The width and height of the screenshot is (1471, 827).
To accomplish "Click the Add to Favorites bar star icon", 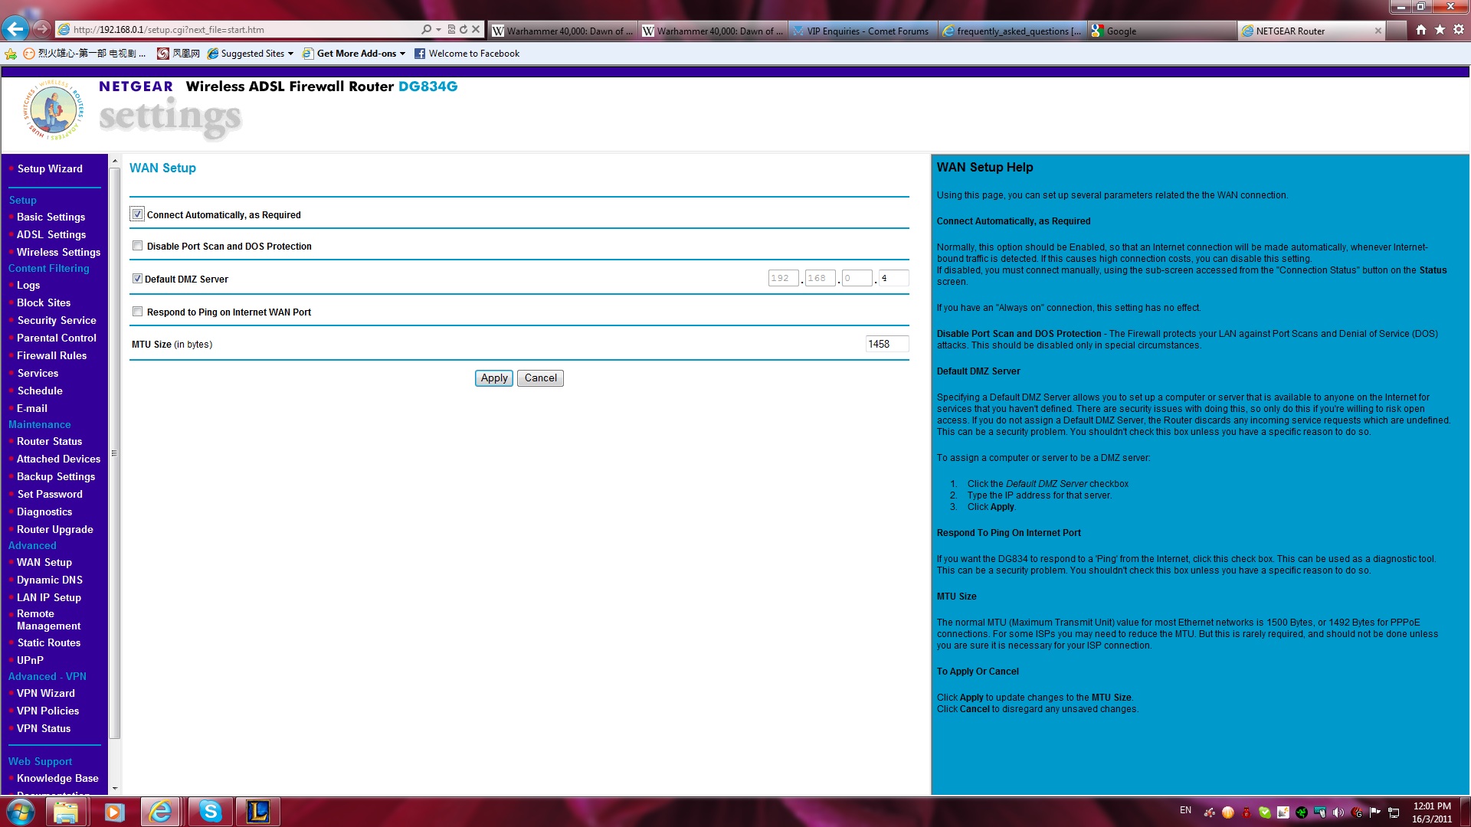I will click(x=10, y=54).
